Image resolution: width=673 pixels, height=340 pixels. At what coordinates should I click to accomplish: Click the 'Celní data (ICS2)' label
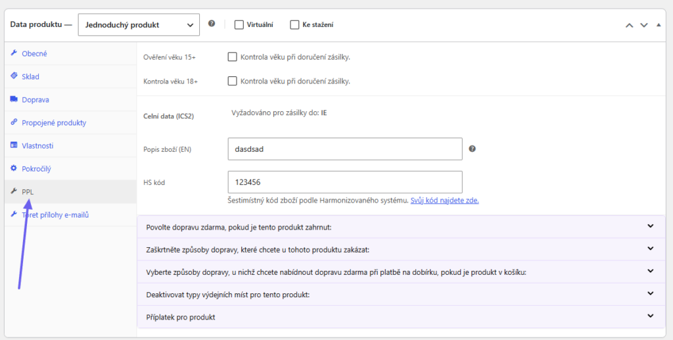(x=168, y=116)
